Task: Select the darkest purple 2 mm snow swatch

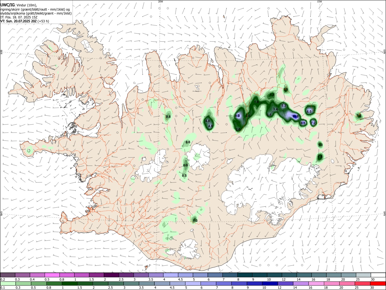Action: pos(111,275)
